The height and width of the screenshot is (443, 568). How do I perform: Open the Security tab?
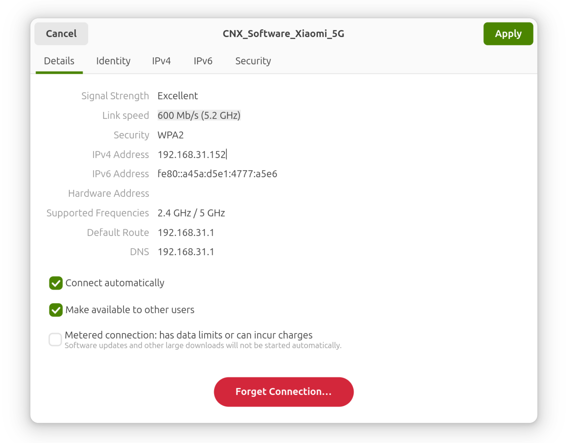click(x=253, y=61)
